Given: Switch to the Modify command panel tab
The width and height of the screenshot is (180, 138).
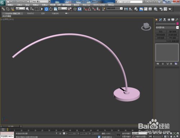Looking at the screenshot, I should pyautogui.click(x=161, y=20).
